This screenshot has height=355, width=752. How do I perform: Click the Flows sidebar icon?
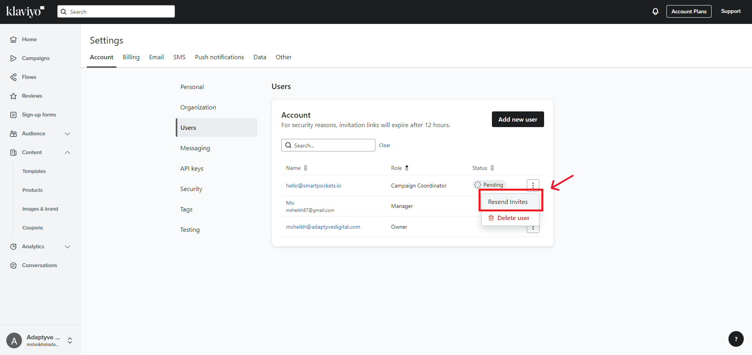tap(13, 77)
